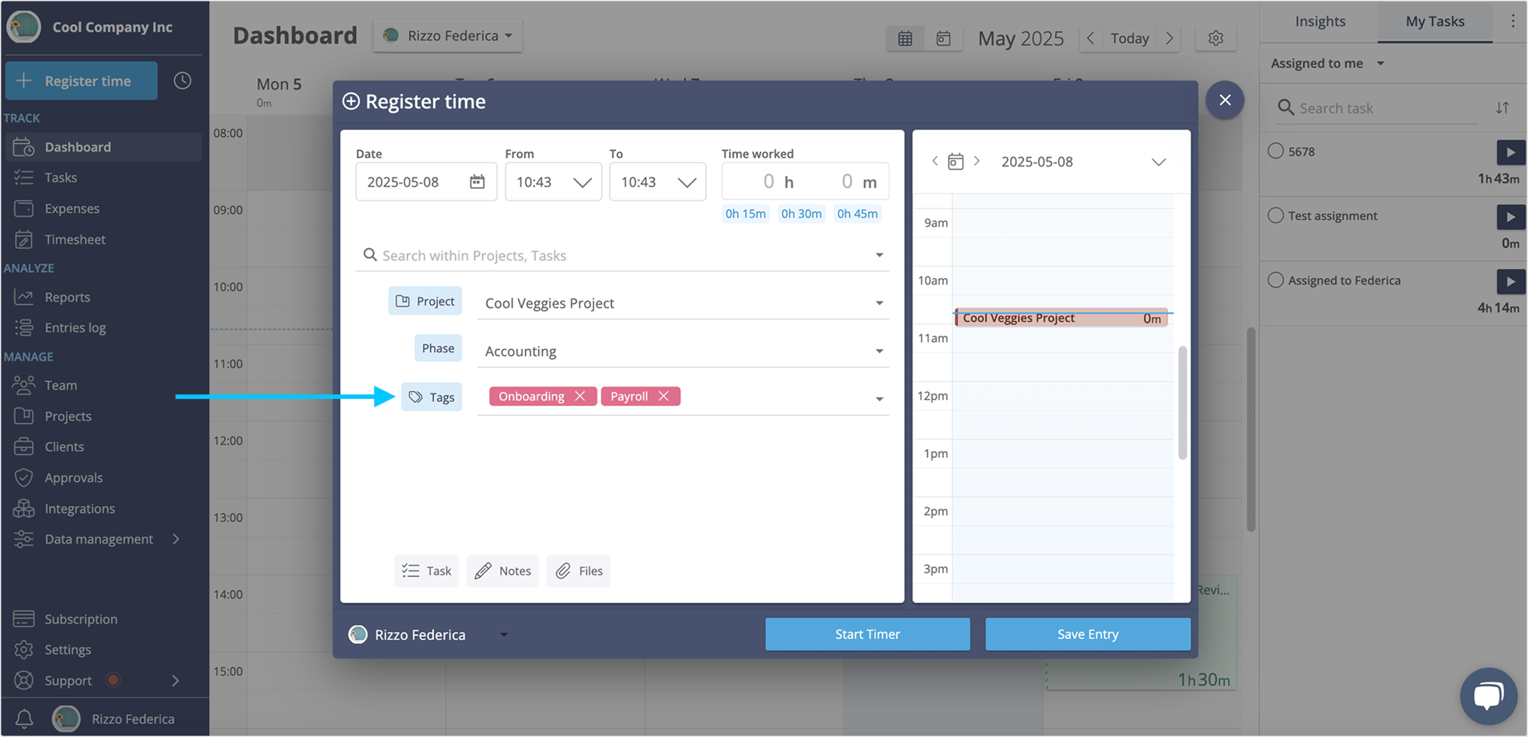The image size is (1528, 737).
Task: Click the Task button in dialog
Action: 426,571
